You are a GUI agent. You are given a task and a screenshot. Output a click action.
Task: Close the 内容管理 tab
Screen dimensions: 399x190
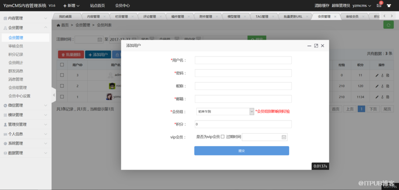[104, 17]
